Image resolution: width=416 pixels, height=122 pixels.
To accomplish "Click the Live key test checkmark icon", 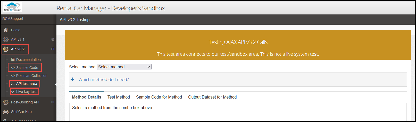I will point(13,92).
